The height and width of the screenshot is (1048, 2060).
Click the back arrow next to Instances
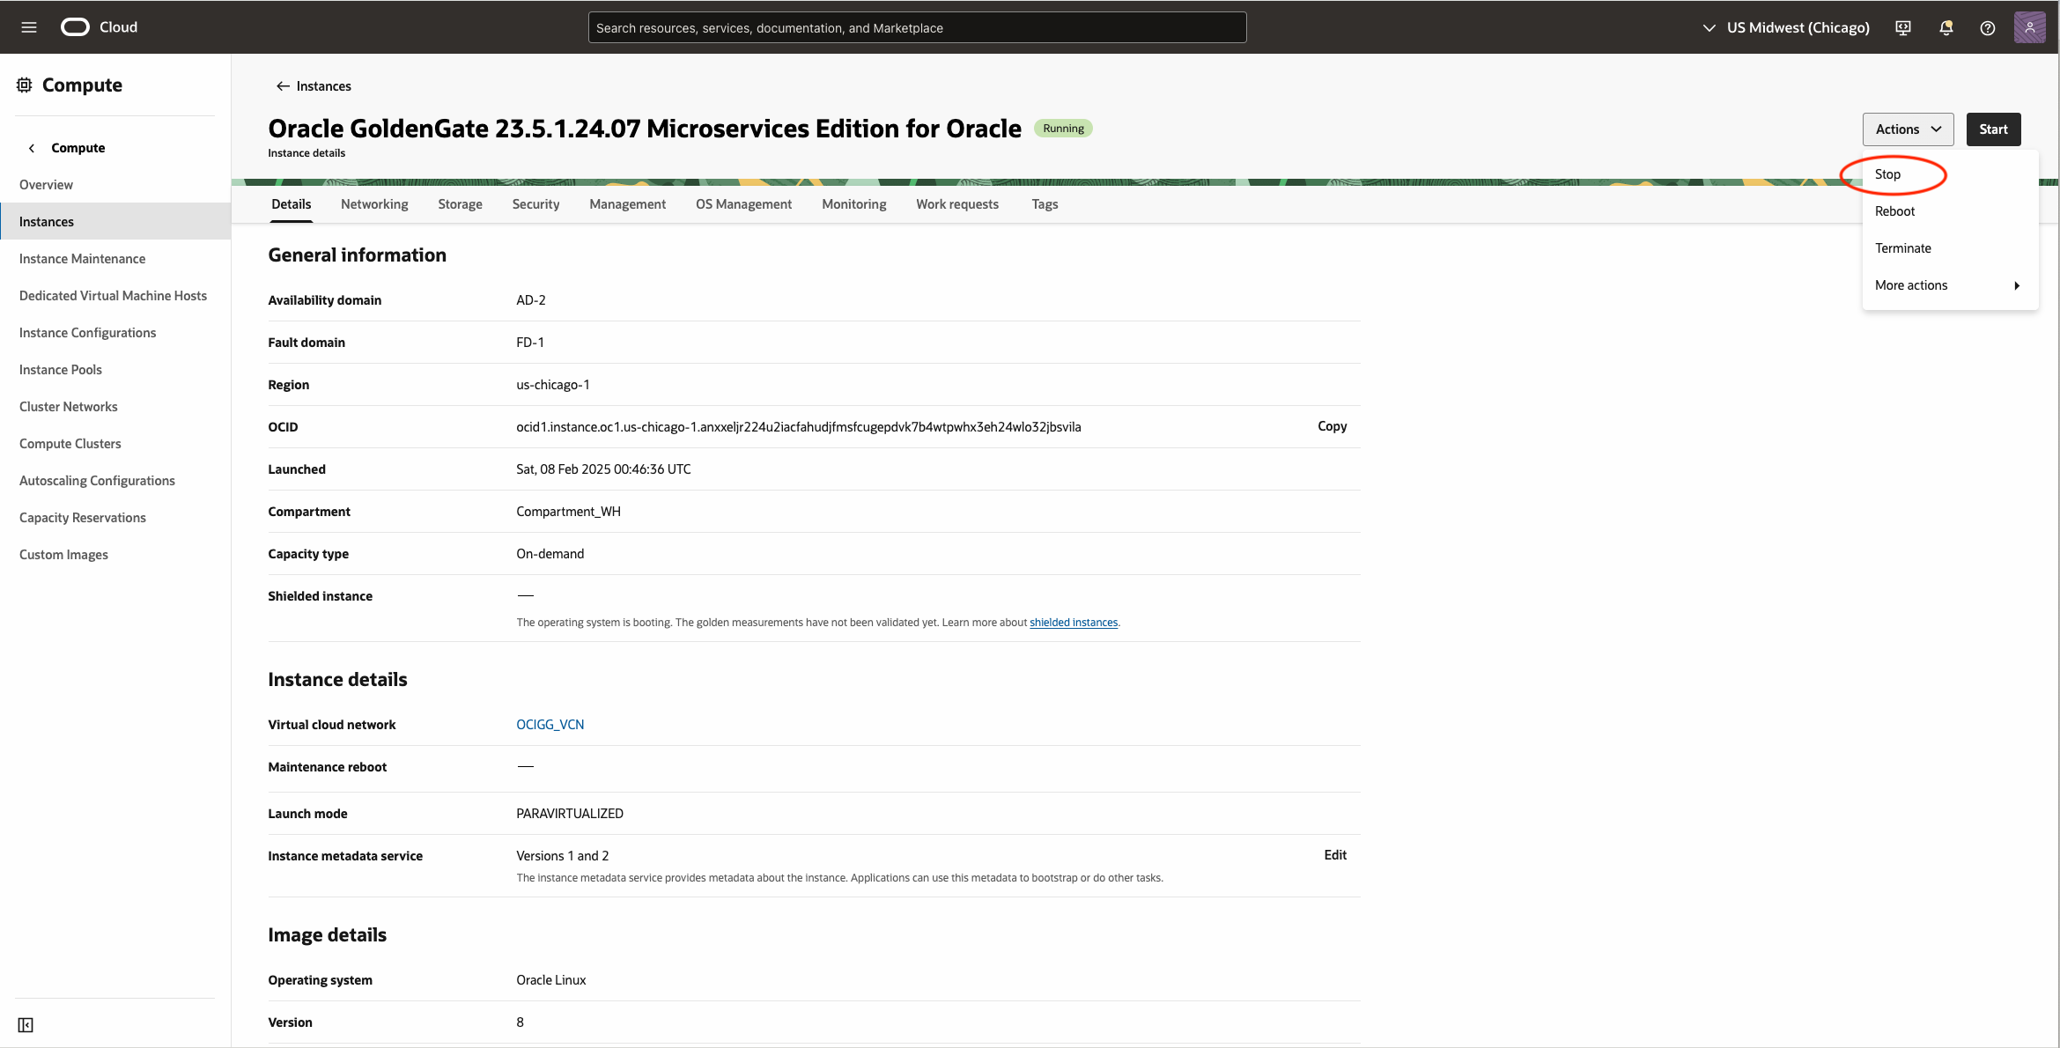point(282,85)
